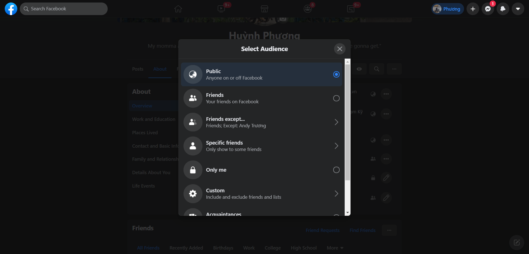
Task: Open the Gaming icon in top bar
Action: pyautogui.click(x=351, y=9)
